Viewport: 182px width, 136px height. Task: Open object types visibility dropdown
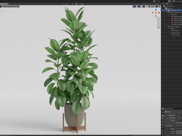(134, 6)
